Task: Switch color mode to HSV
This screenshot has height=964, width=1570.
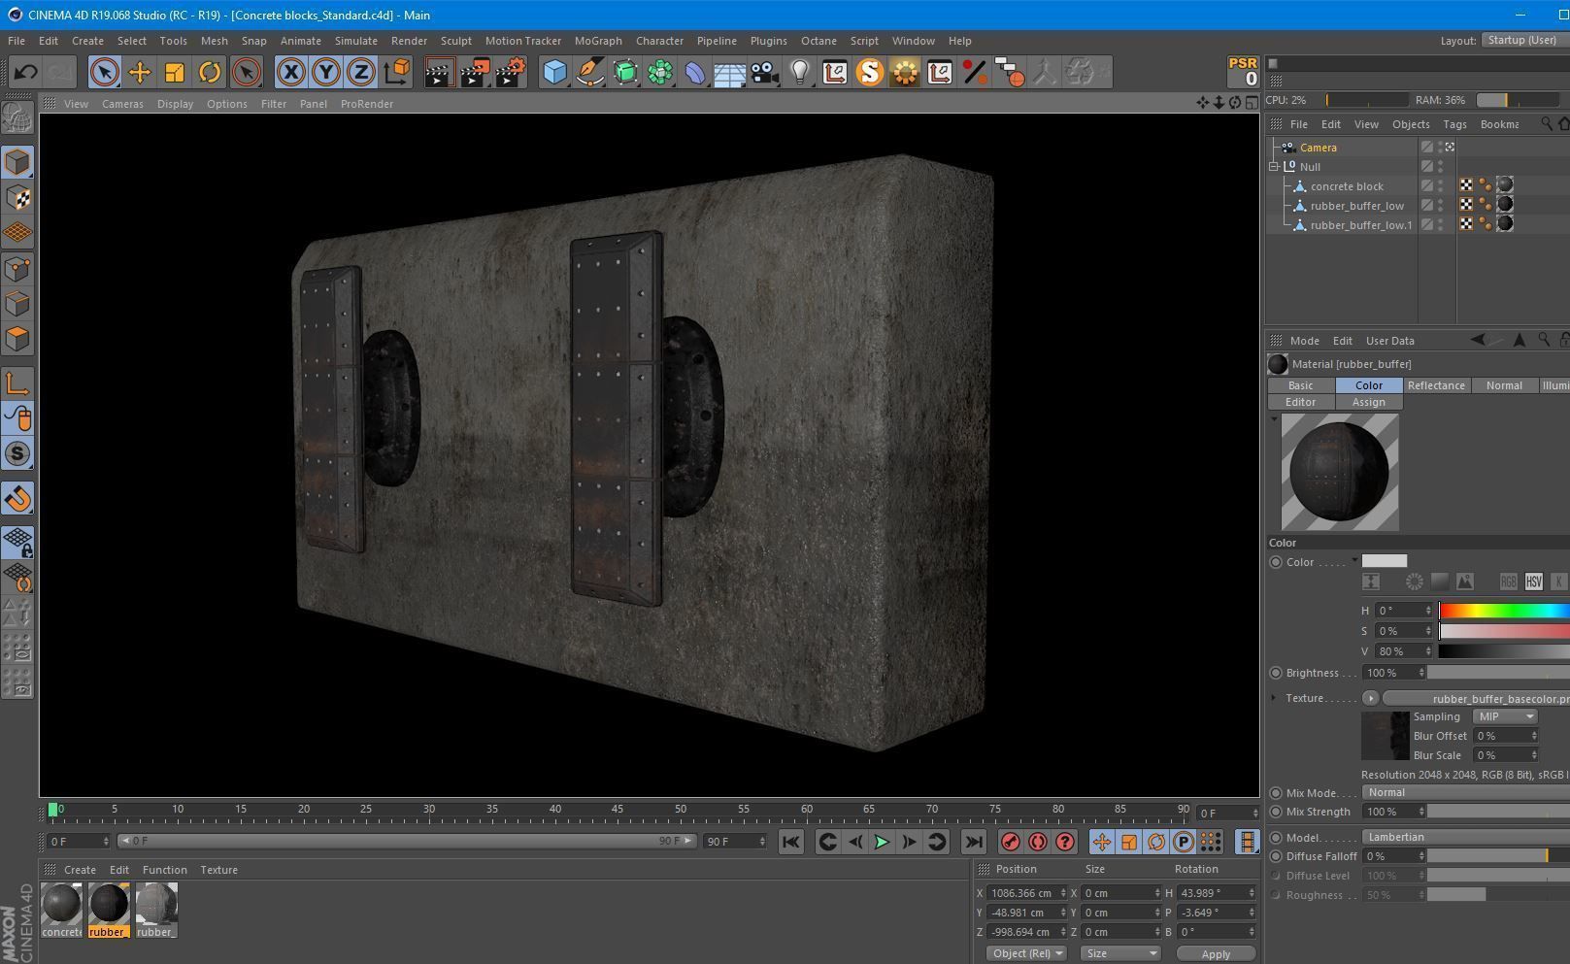Action: coord(1534,582)
